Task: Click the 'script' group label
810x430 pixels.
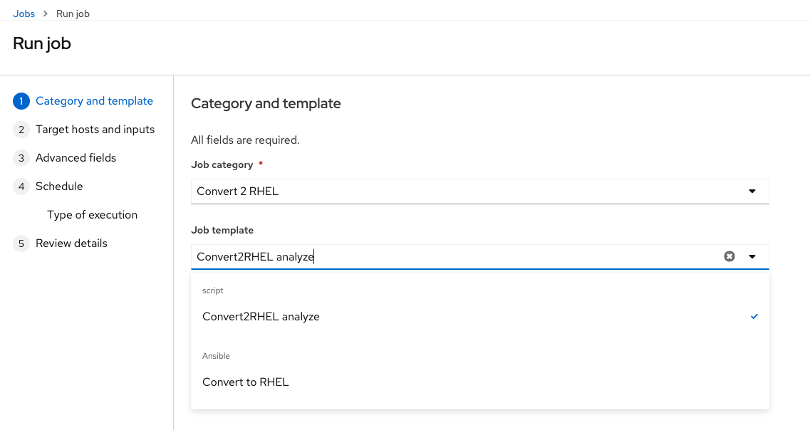Action: pos(213,290)
